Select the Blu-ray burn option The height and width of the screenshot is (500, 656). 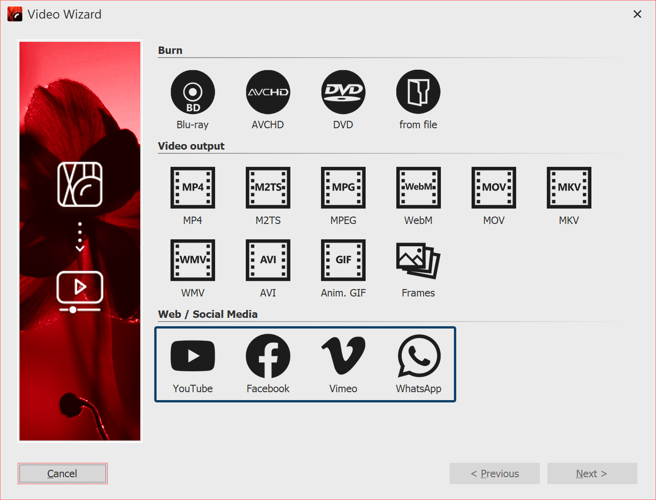click(193, 92)
